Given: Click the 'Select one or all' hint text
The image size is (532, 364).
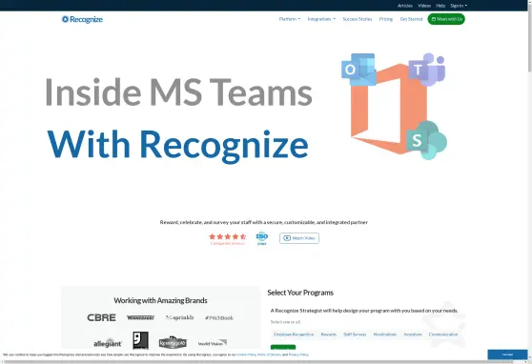Looking at the screenshot, I should pyautogui.click(x=285, y=322).
